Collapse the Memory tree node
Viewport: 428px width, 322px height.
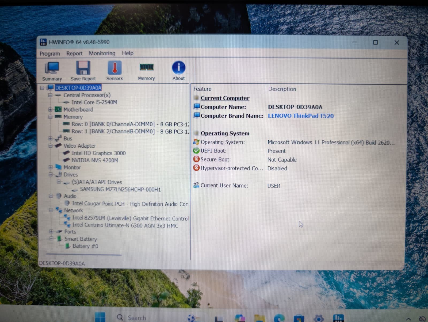pyautogui.click(x=50, y=117)
